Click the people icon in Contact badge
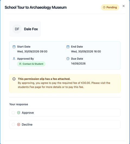The width and height of the screenshot is (130, 144). pos(20,64)
